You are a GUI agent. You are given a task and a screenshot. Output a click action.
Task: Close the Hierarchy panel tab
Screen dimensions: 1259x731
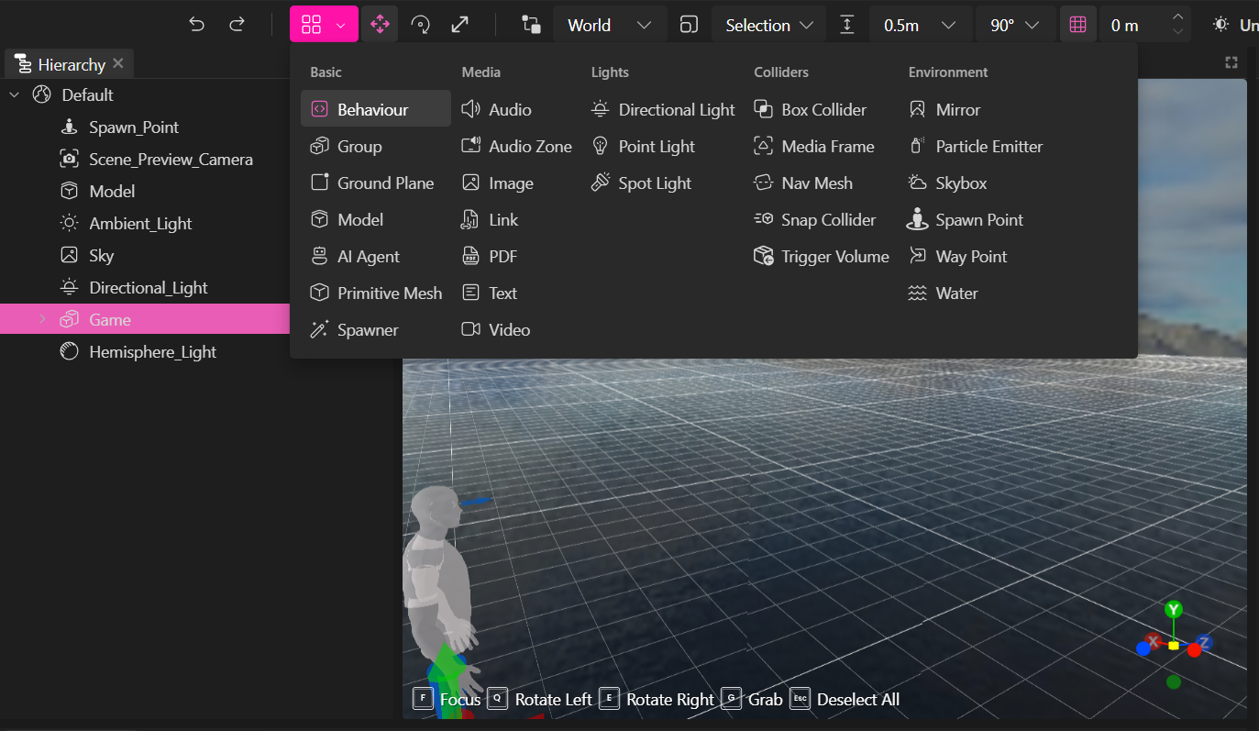118,63
